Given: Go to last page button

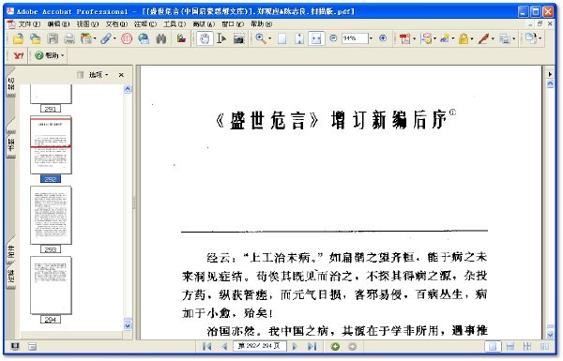Looking at the screenshot, I should [312, 346].
